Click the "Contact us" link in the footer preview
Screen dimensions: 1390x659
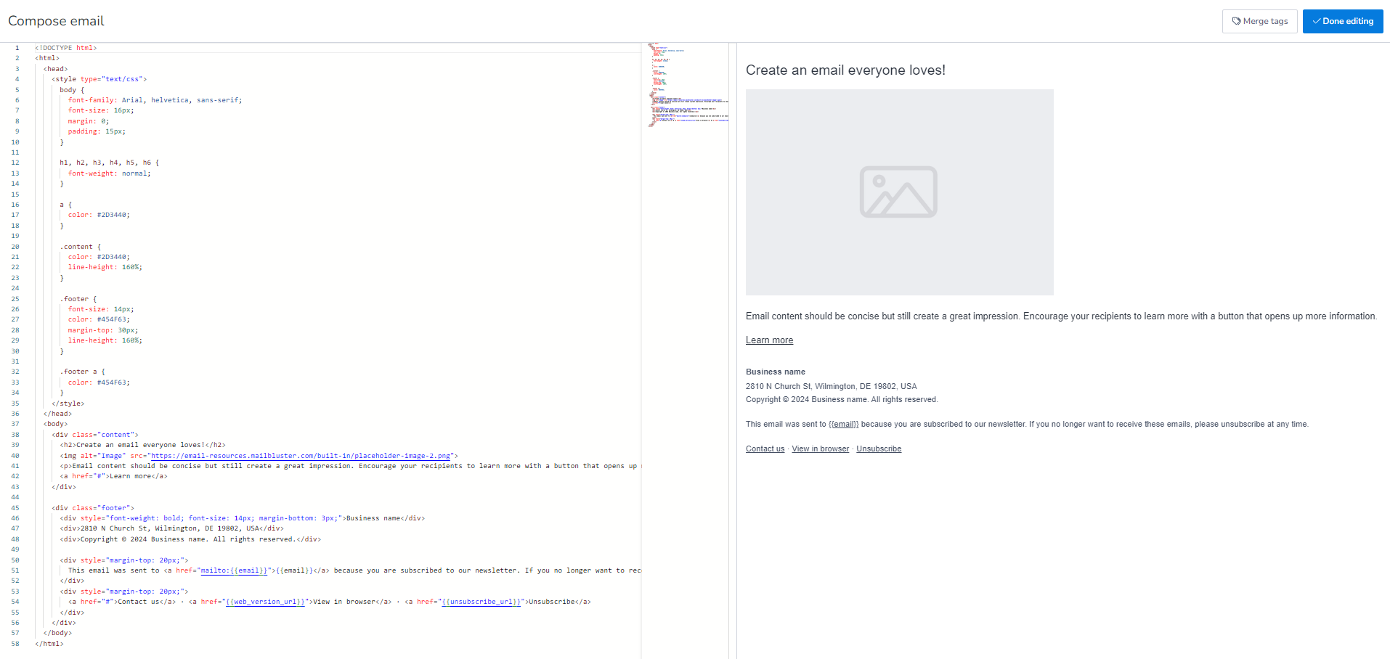(764, 449)
